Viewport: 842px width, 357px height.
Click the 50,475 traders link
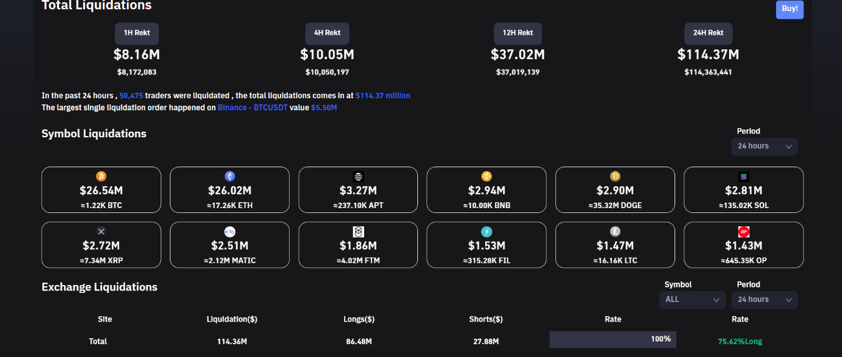pyautogui.click(x=131, y=96)
